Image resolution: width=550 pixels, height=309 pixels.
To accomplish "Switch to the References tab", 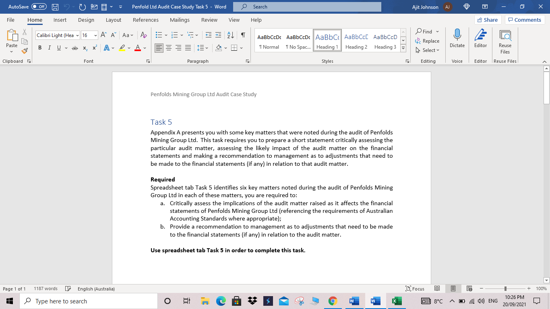I will [146, 20].
